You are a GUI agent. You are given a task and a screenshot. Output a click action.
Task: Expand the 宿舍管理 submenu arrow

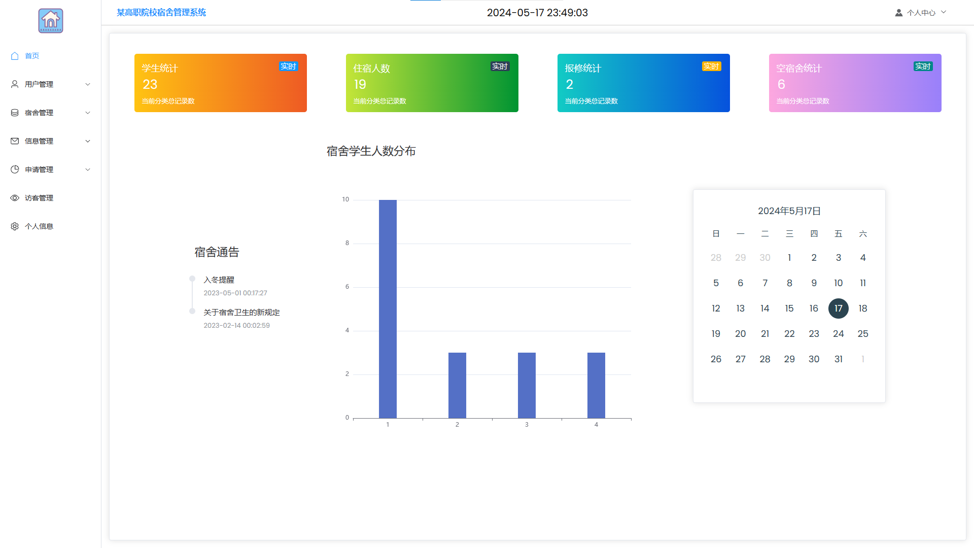click(x=88, y=113)
